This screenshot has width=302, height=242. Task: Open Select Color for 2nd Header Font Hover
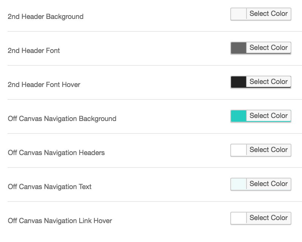click(268, 82)
